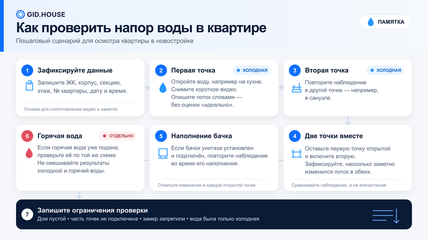Screen dimensions: 428x240
Task: Click the heading "Две точки вместе"
Action: [x=334, y=136]
